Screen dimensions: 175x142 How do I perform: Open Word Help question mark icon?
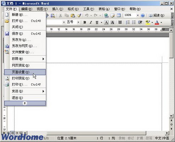(143, 16)
